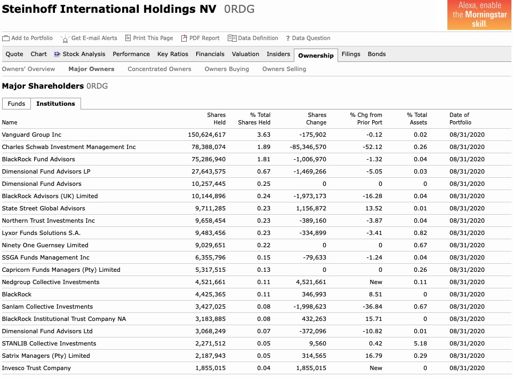Select Owners Buying
Image resolution: width=513 pixels, height=377 pixels.
tap(226, 69)
